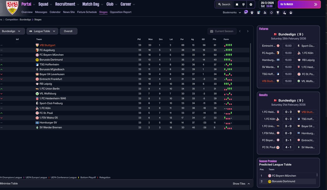Viewport: 327px width, 190px height.
Task: Open the FC St. Pauli 4 - 1 result
Action: (x=288, y=147)
